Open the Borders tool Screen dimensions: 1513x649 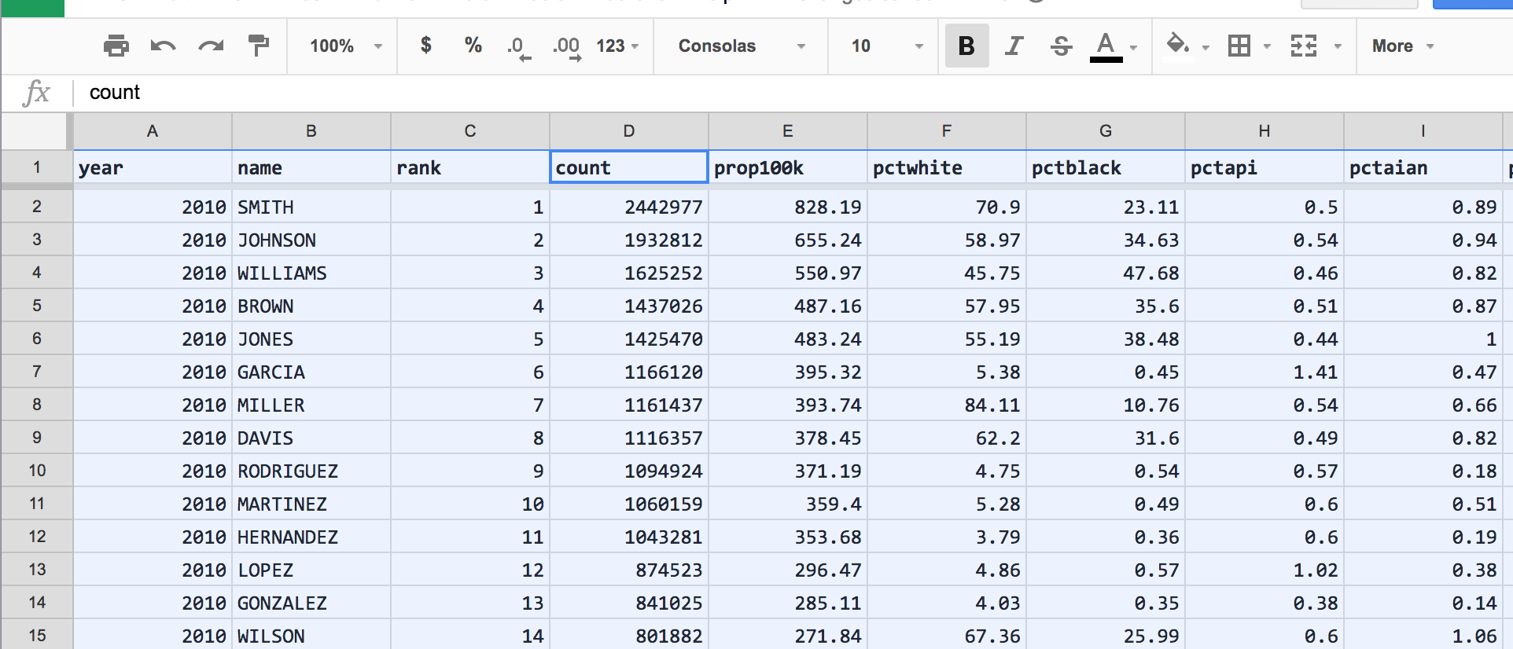pyautogui.click(x=1239, y=46)
